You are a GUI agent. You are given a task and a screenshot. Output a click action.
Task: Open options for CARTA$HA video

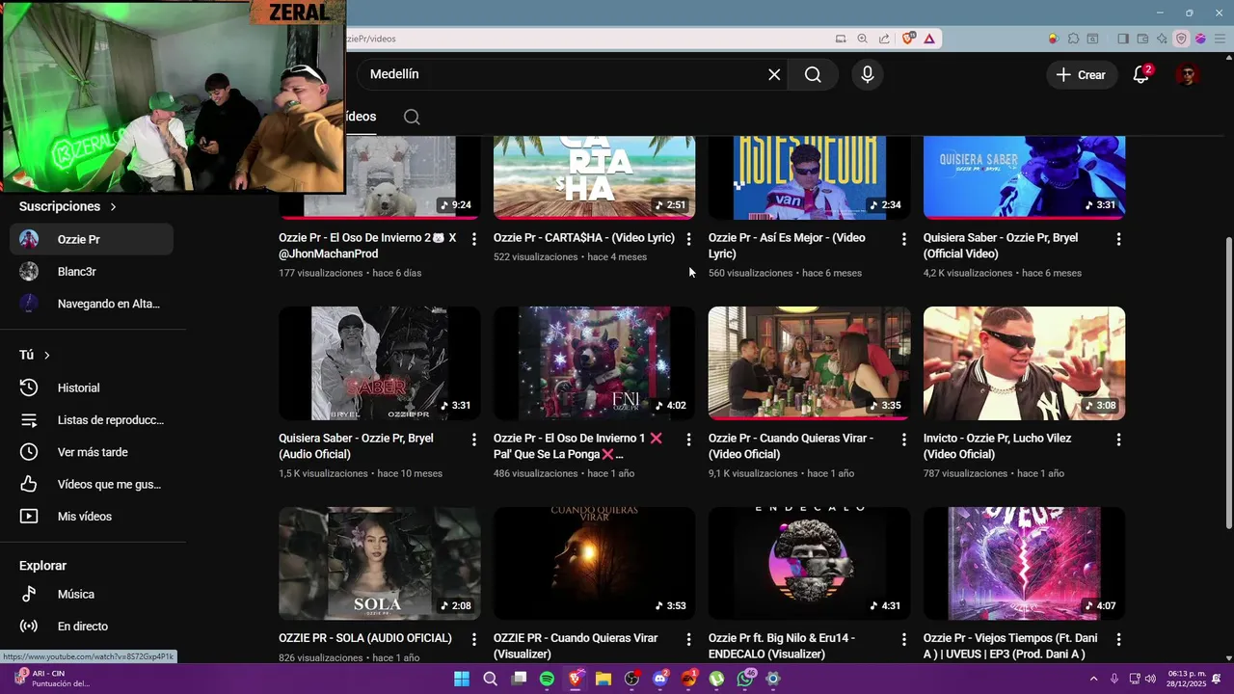click(688, 239)
